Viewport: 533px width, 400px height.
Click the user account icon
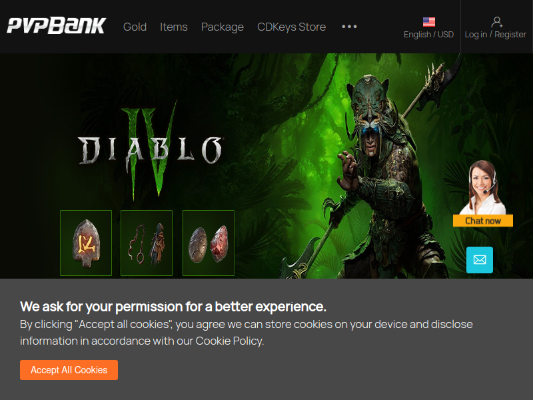click(496, 22)
